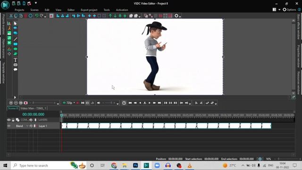302x170 pixels.
Task: Click the zoom out minus icon on timeline toolbar
Action: click(x=16, y=103)
